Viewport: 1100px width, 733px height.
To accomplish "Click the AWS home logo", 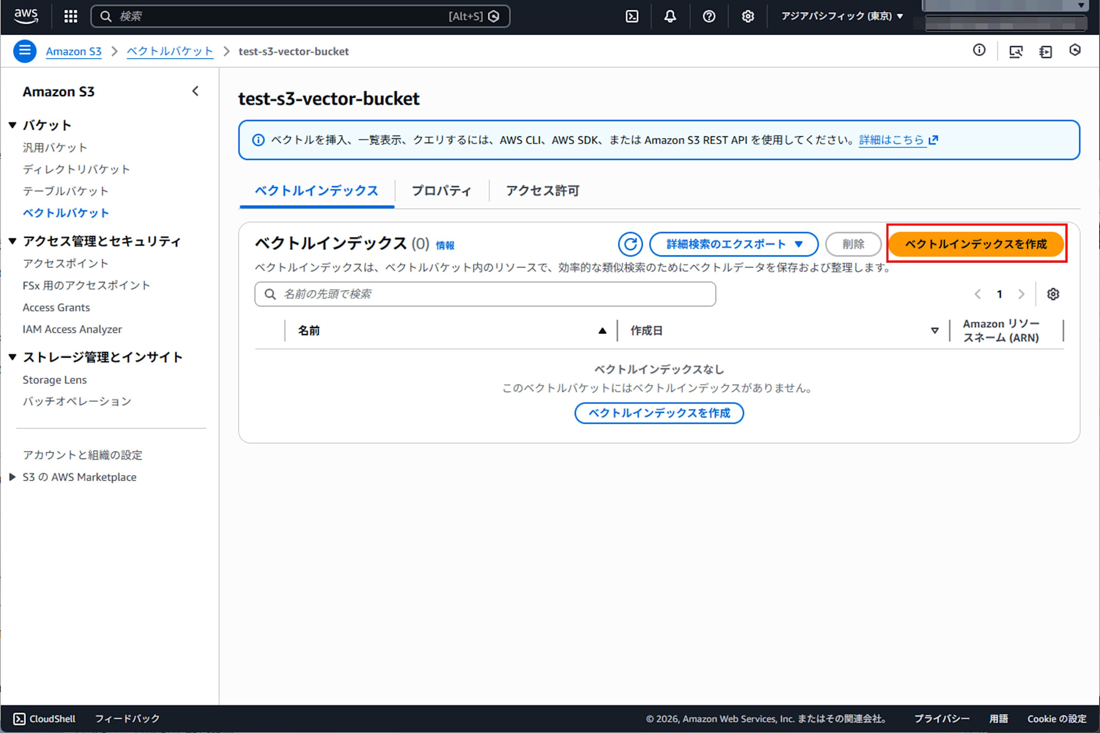I will point(25,16).
